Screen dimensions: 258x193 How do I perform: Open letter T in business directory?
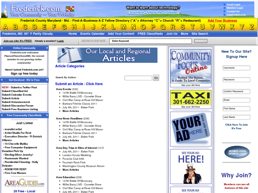pos(192,27)
